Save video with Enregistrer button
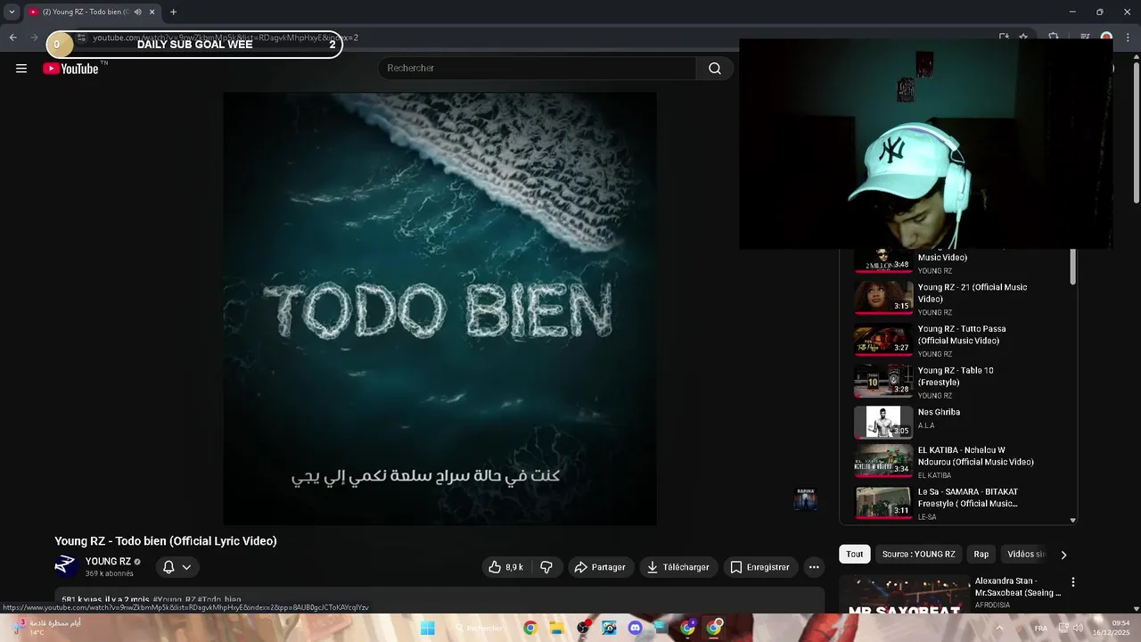 759,567
